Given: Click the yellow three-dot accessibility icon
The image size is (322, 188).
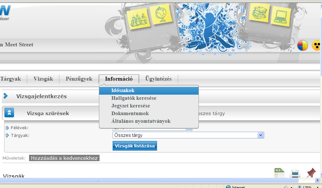Looking at the screenshot, I should (x=316, y=45).
